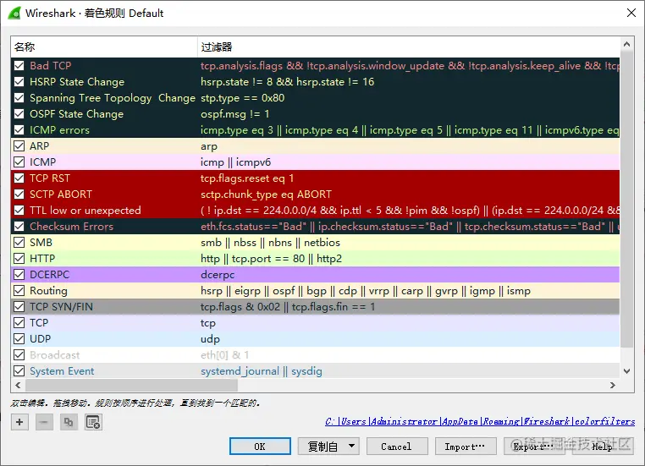This screenshot has height=466, width=645.
Task: Toggle System Event rule checkbox
Action: coord(19,371)
